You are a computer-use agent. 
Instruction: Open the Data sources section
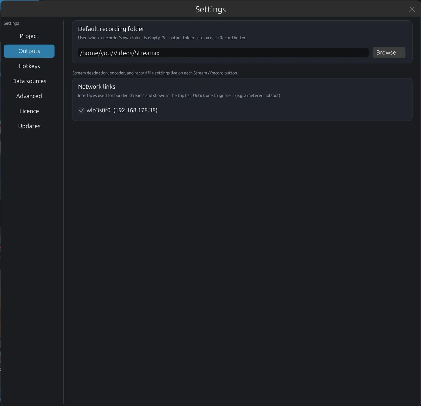(29, 81)
